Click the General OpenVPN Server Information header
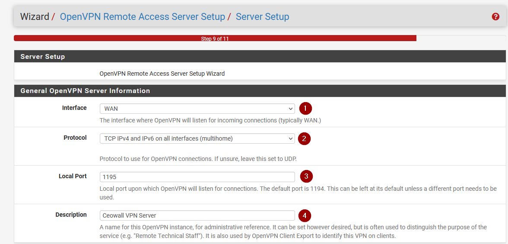Image resolution: width=508 pixels, height=244 pixels. (85, 91)
